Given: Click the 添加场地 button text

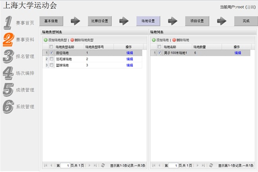Looking at the screenshot, I should pos(163,40).
